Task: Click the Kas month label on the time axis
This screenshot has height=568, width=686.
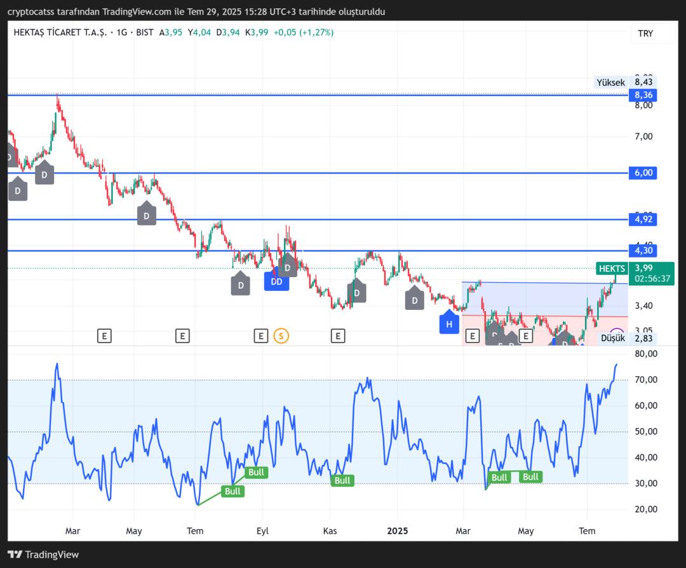Action: 330,531
